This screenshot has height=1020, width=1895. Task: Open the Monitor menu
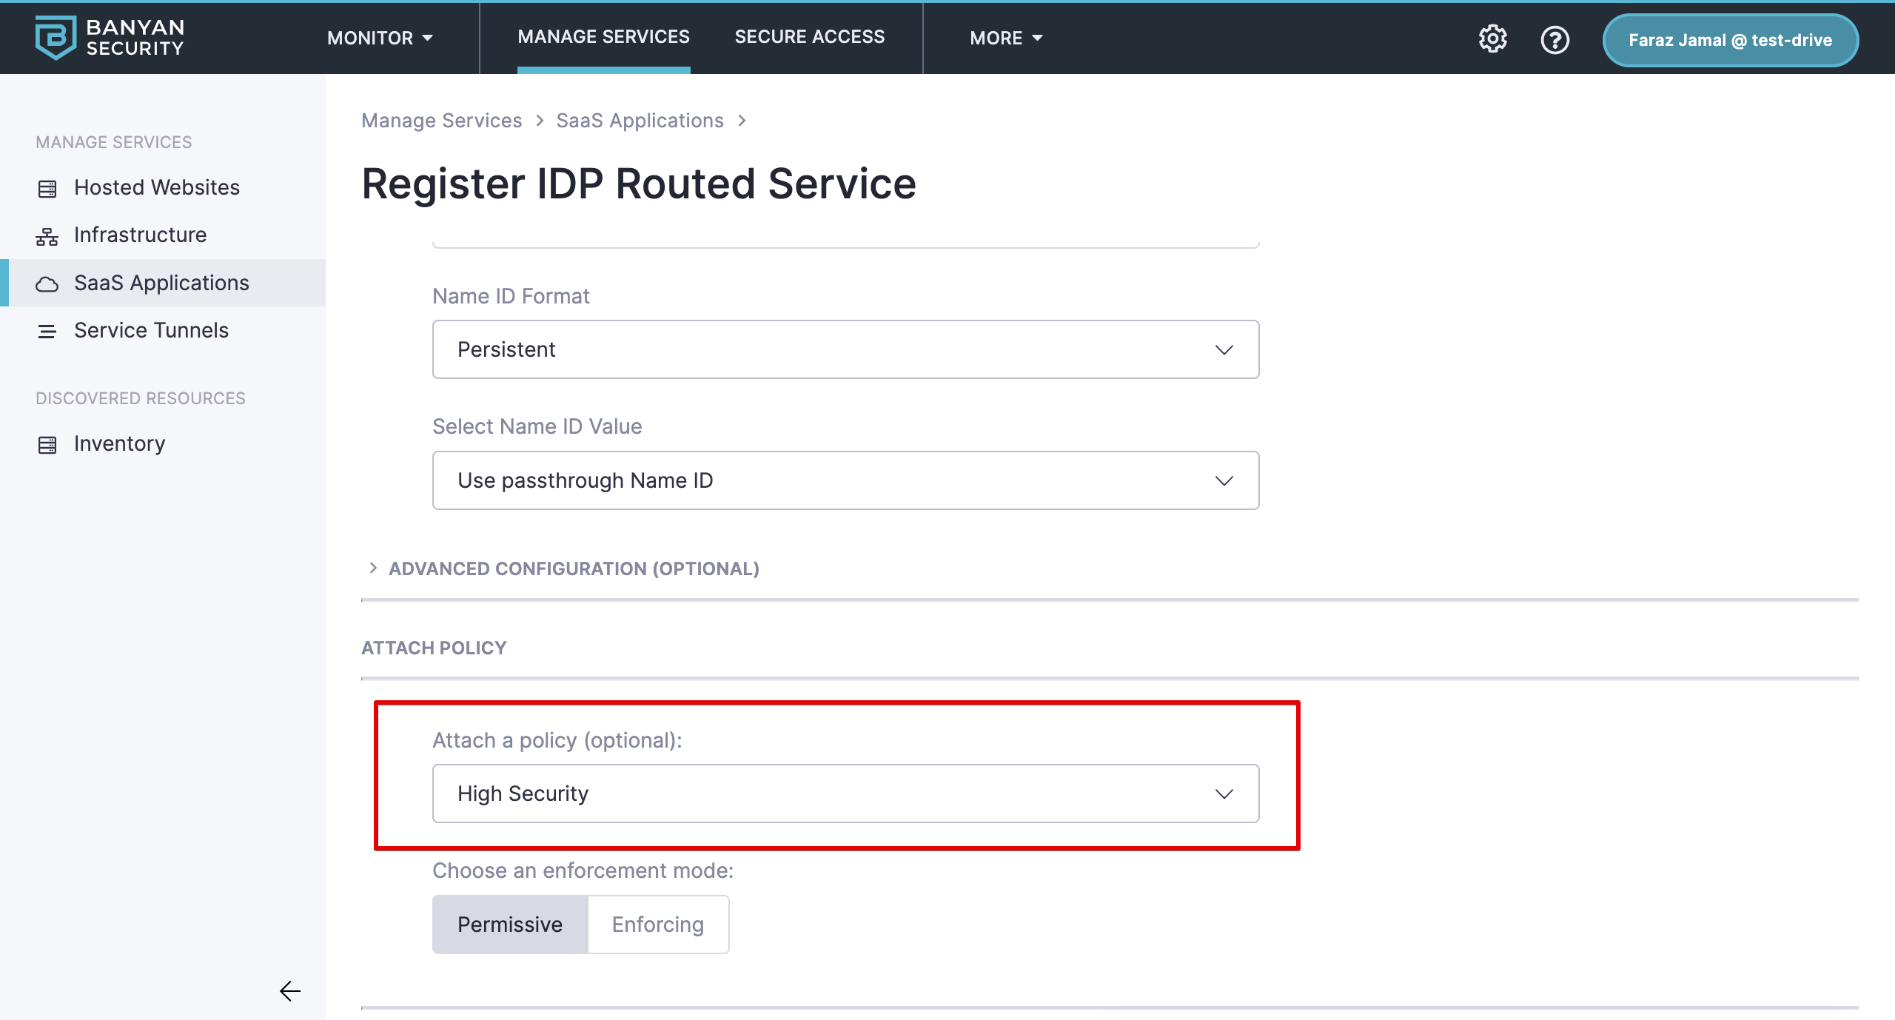380,38
